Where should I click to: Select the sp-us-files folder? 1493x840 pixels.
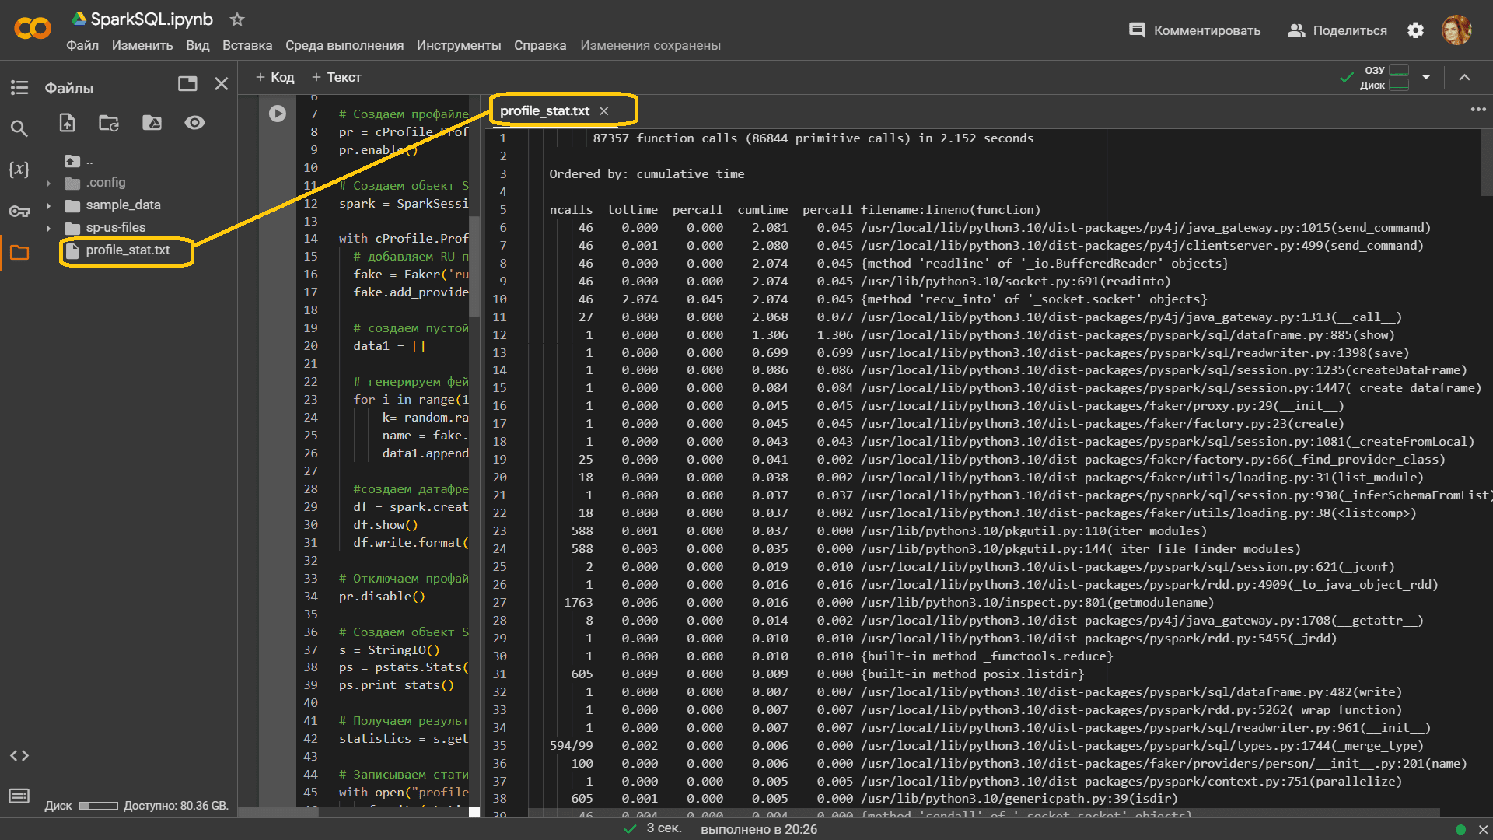coord(116,227)
